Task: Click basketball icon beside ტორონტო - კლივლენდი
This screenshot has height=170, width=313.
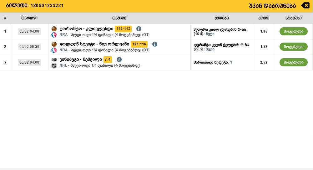Action: click(54, 29)
